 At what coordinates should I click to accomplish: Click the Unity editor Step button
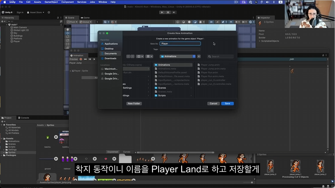pyautogui.click(x=174, y=12)
